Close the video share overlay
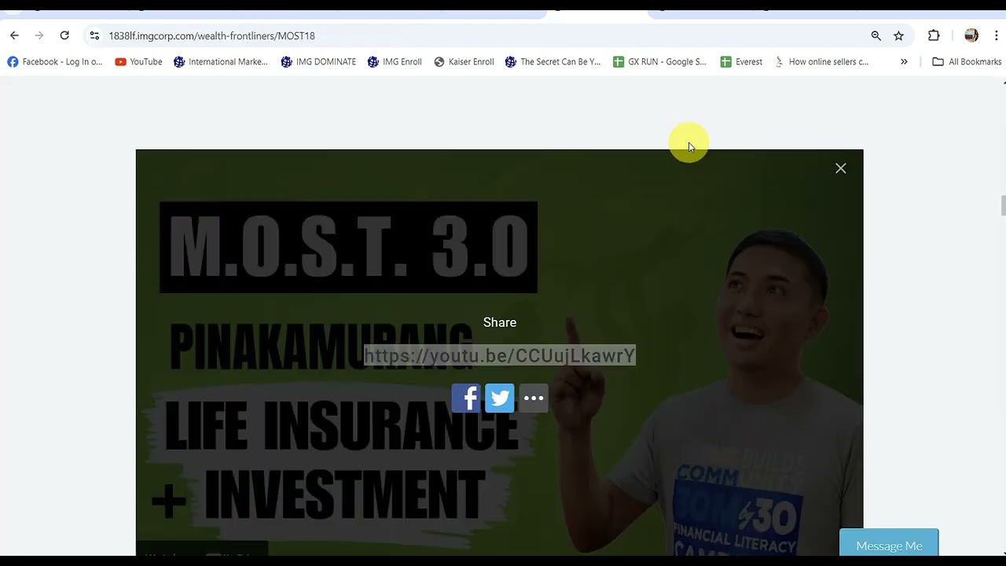The width and height of the screenshot is (1006, 566). (841, 168)
